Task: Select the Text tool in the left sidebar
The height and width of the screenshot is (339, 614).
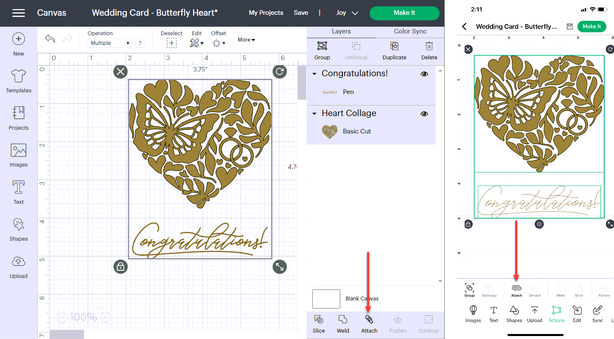Action: pos(18,191)
